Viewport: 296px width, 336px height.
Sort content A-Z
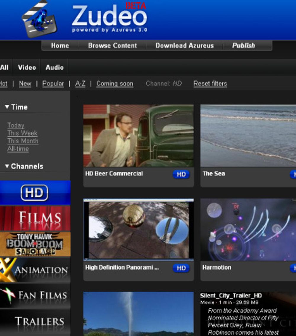pyautogui.click(x=81, y=83)
